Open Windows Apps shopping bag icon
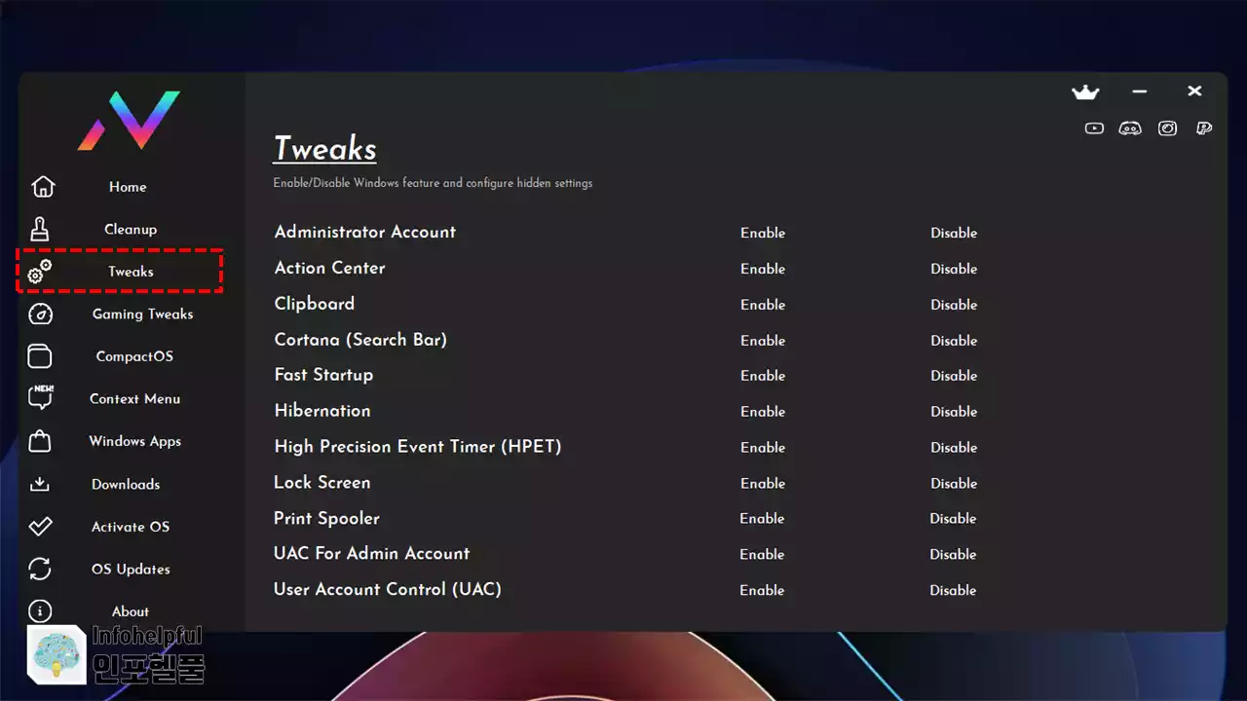Screen dimensions: 1247x701 [40, 441]
